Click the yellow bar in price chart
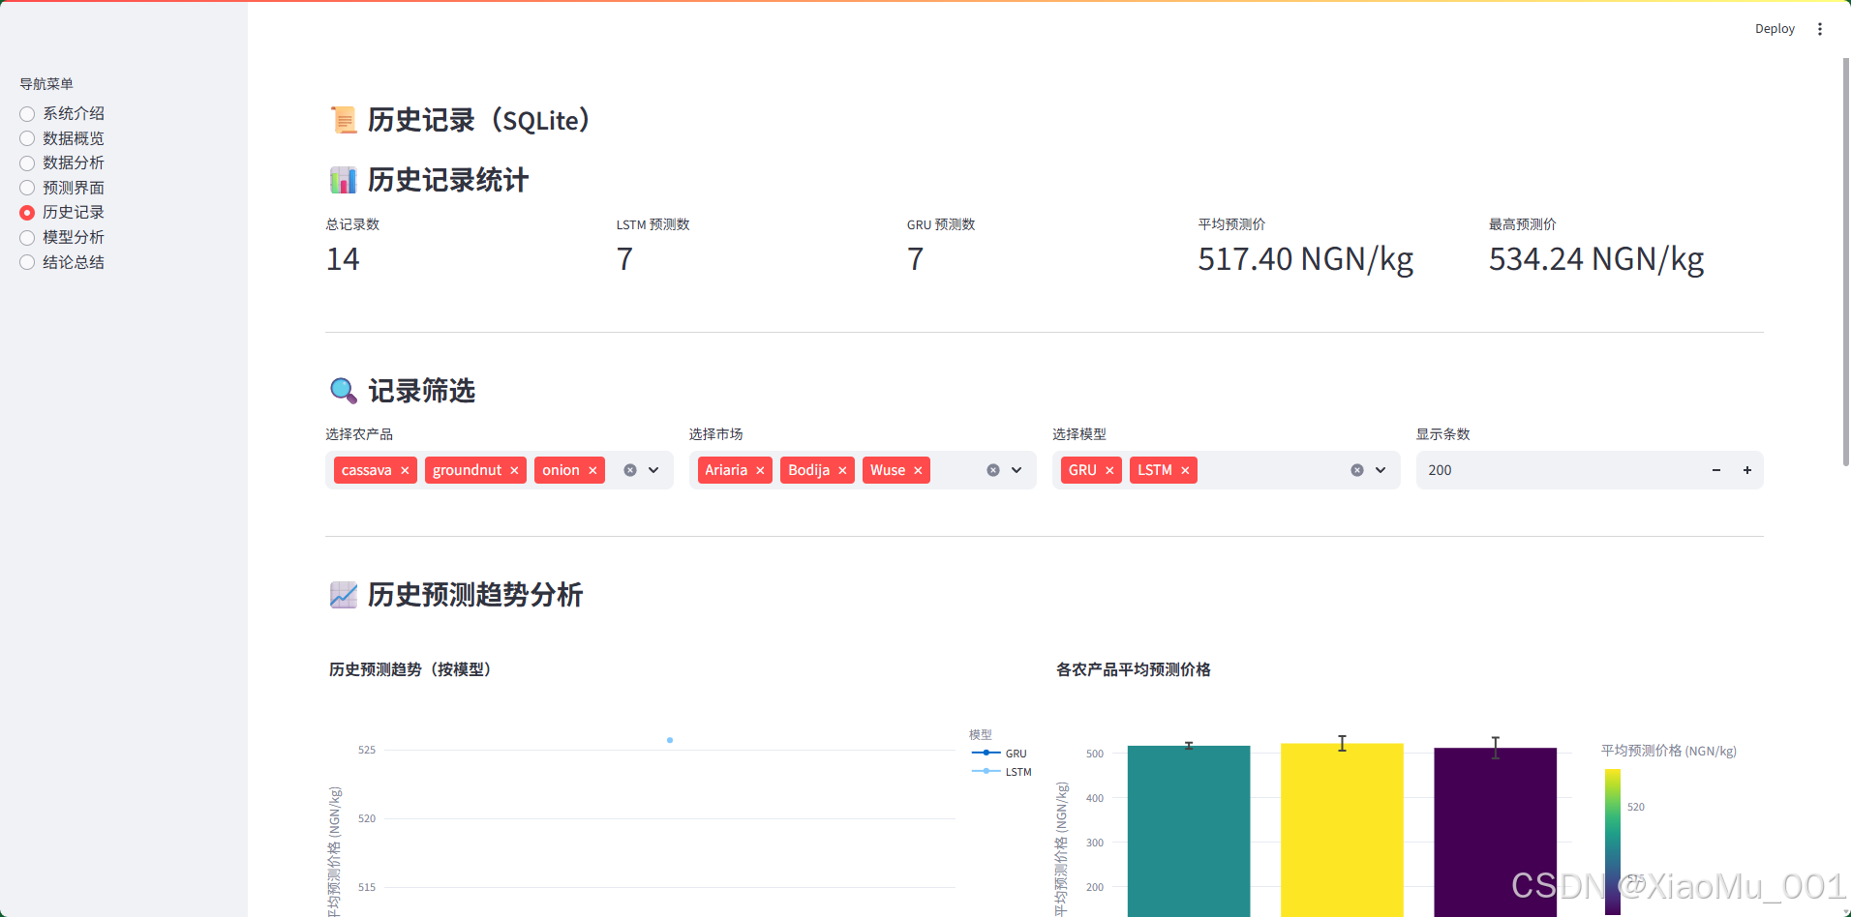 (1342, 830)
